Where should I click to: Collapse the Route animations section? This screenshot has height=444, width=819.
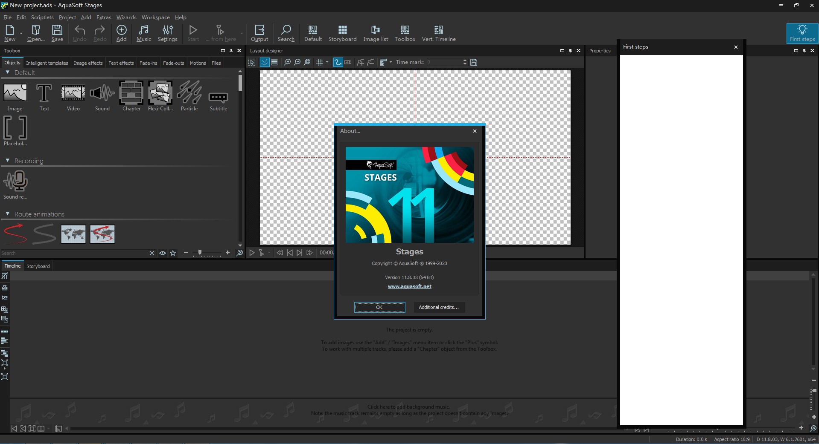pyautogui.click(x=8, y=214)
